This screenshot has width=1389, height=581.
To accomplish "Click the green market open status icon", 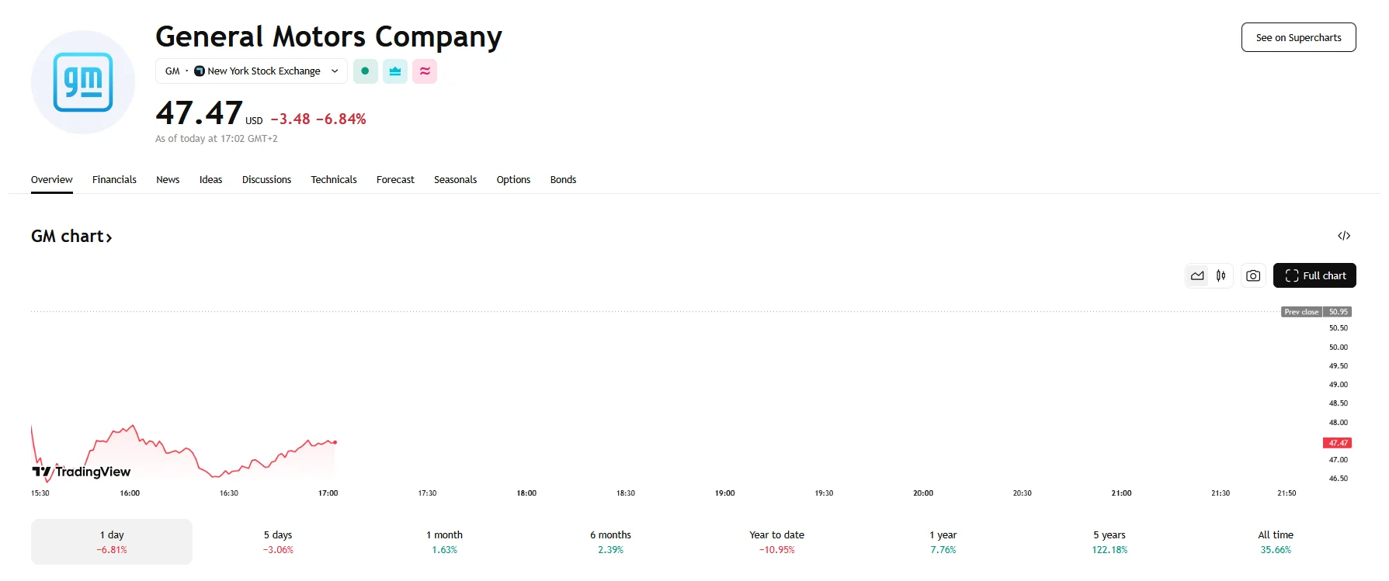I will coord(365,71).
